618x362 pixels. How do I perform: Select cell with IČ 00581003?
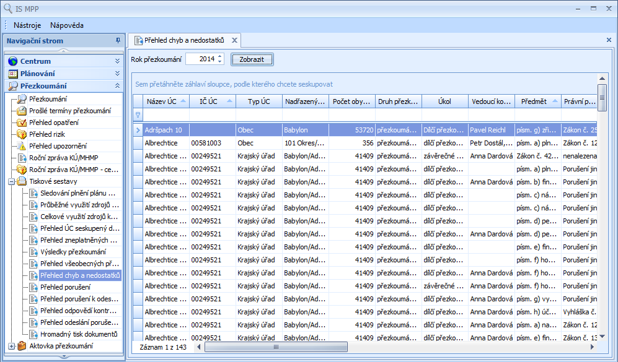tap(213, 143)
